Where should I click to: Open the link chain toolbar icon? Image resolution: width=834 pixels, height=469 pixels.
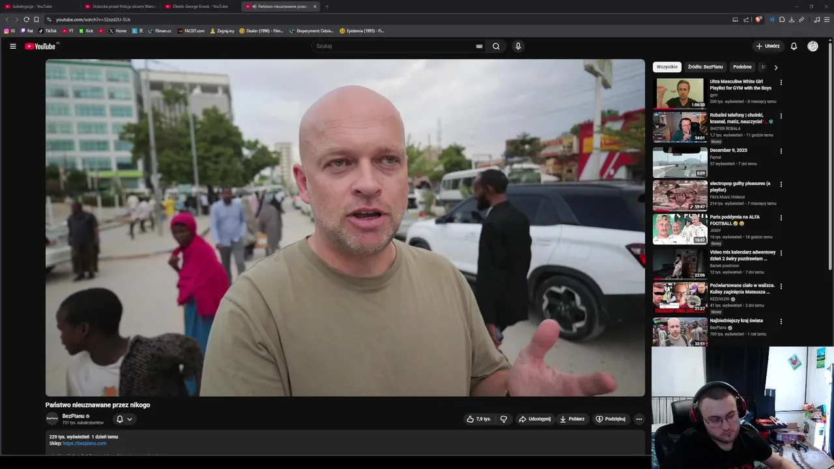tap(801, 20)
